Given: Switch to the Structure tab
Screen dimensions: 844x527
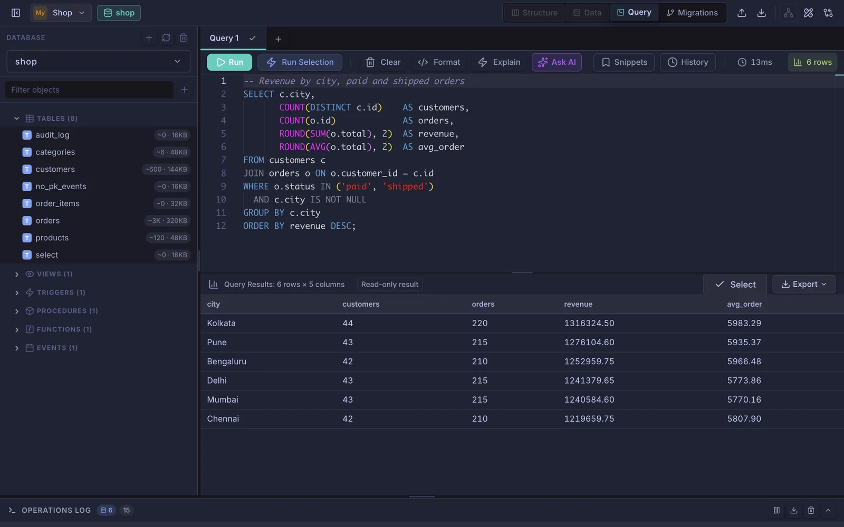Looking at the screenshot, I should [534, 13].
